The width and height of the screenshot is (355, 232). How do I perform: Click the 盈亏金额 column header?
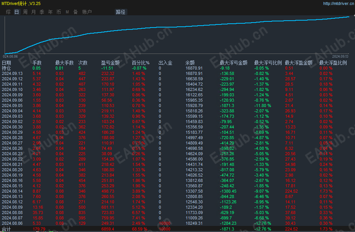coord(110,63)
